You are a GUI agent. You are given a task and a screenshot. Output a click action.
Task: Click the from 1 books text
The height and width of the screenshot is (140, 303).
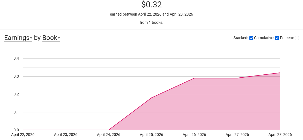[151, 22]
